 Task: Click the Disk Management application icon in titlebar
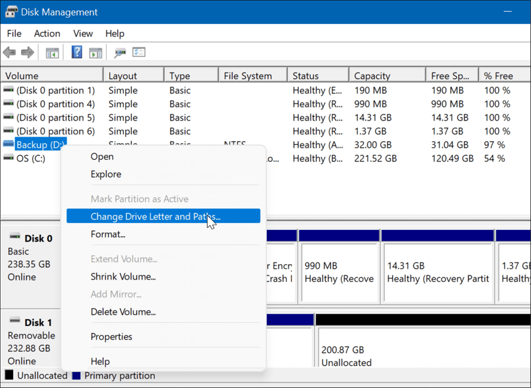(x=11, y=11)
